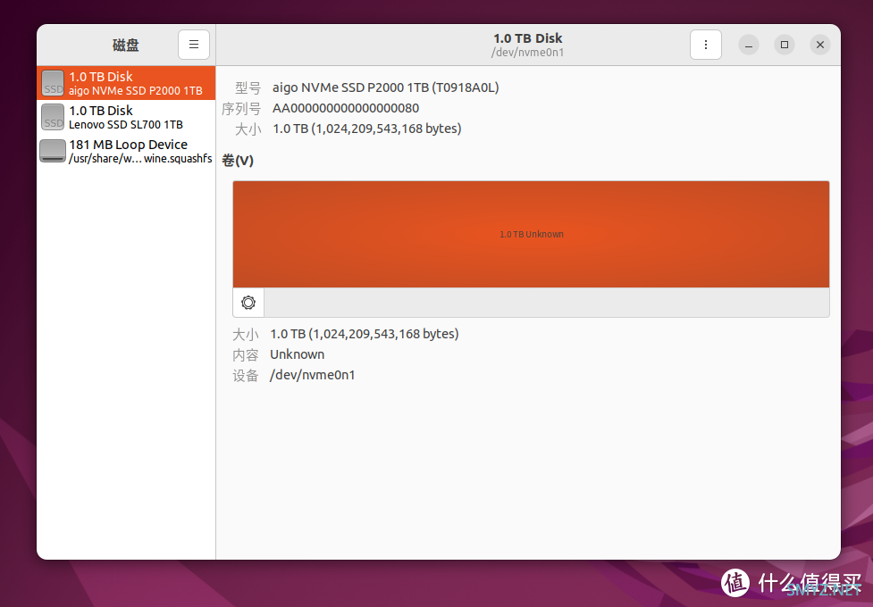Click the 内容 contents label
The height and width of the screenshot is (607, 873).
click(x=246, y=355)
